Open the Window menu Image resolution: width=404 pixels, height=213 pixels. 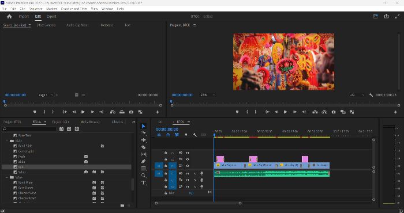coord(107,9)
